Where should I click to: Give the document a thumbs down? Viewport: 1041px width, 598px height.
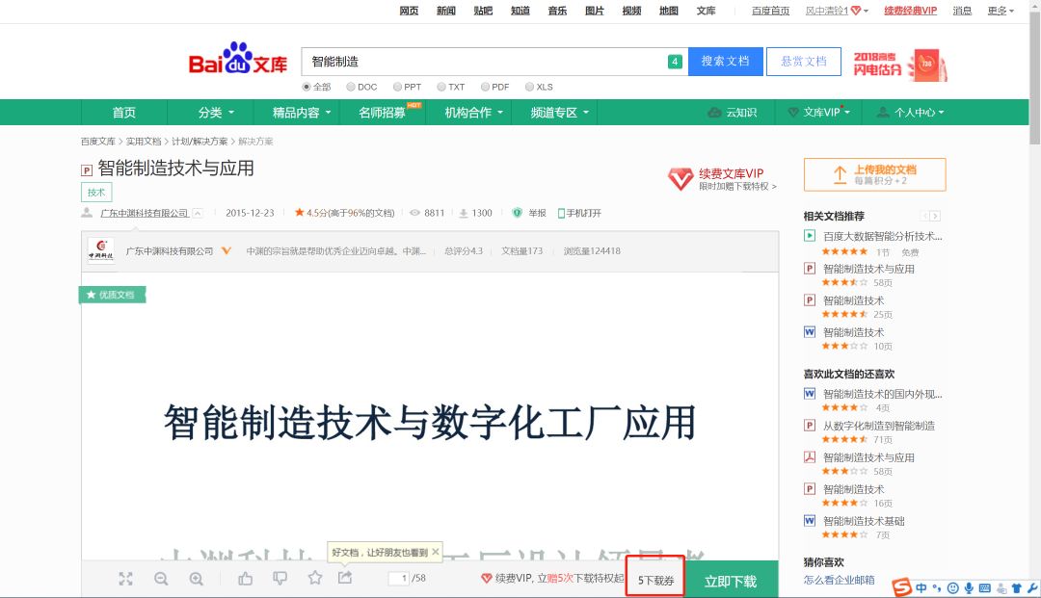(280, 579)
